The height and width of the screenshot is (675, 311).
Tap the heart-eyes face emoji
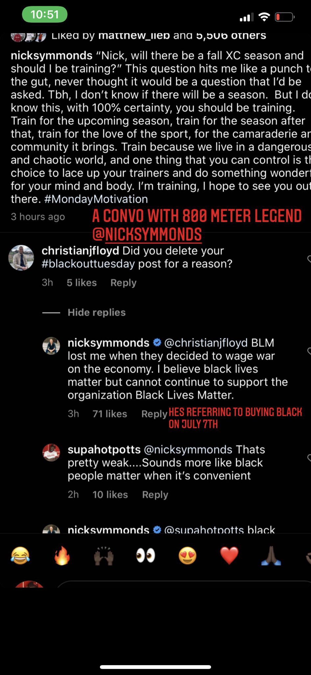point(187,555)
